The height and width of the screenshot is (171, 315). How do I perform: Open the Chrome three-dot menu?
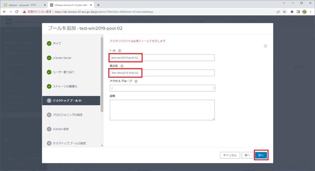(x=311, y=12)
